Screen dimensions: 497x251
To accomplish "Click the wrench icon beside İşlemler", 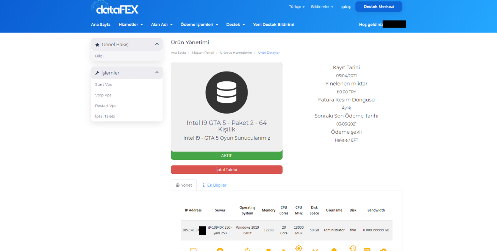I will [97, 73].
